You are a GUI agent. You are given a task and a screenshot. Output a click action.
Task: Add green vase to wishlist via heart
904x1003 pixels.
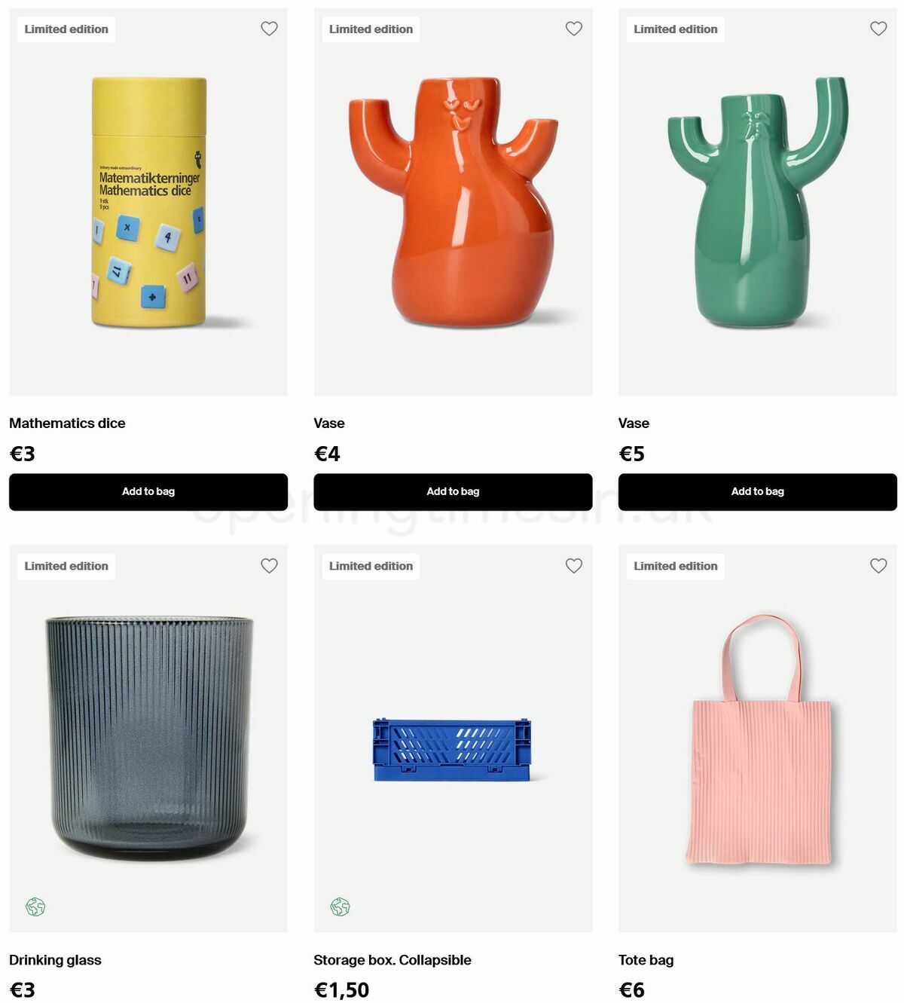(878, 29)
